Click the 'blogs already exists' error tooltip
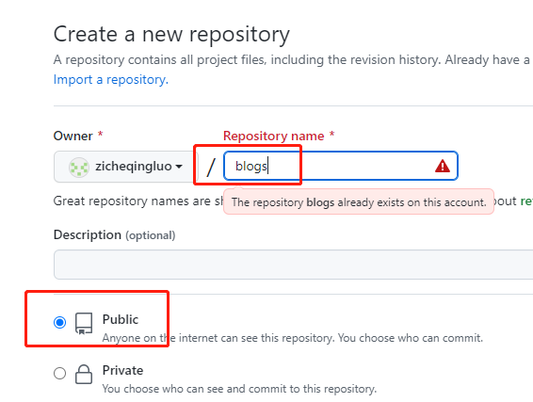 359,202
